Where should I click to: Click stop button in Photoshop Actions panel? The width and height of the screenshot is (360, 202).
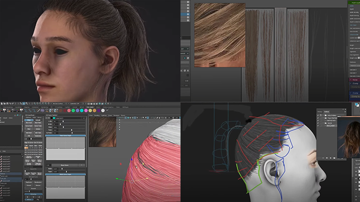point(323,158)
